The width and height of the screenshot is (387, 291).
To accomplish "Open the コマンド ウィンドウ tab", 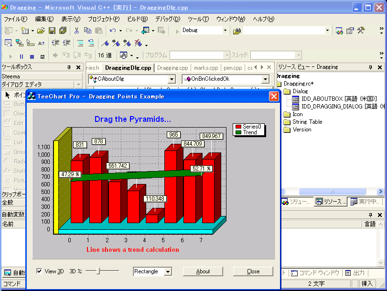I will [x=315, y=273].
